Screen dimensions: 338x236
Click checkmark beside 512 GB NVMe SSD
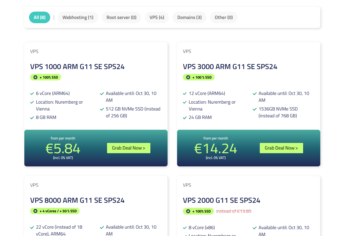point(102,109)
